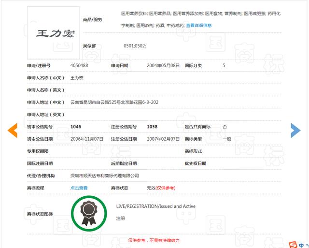Click the Sogou input method S icon
Image resolution: width=309 pixels, height=248 pixels.
(x=294, y=245)
